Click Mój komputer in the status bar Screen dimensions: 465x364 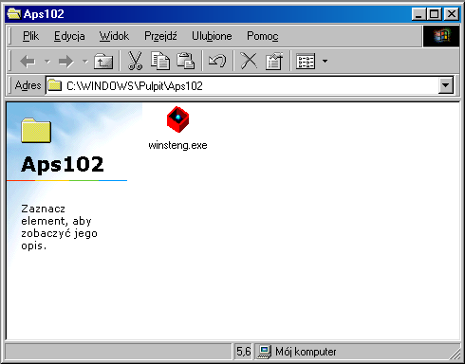(x=306, y=352)
